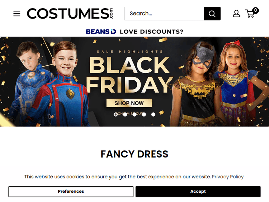This screenshot has width=269, height=202.
Task: Open the hamburger navigation menu
Action: (17, 14)
